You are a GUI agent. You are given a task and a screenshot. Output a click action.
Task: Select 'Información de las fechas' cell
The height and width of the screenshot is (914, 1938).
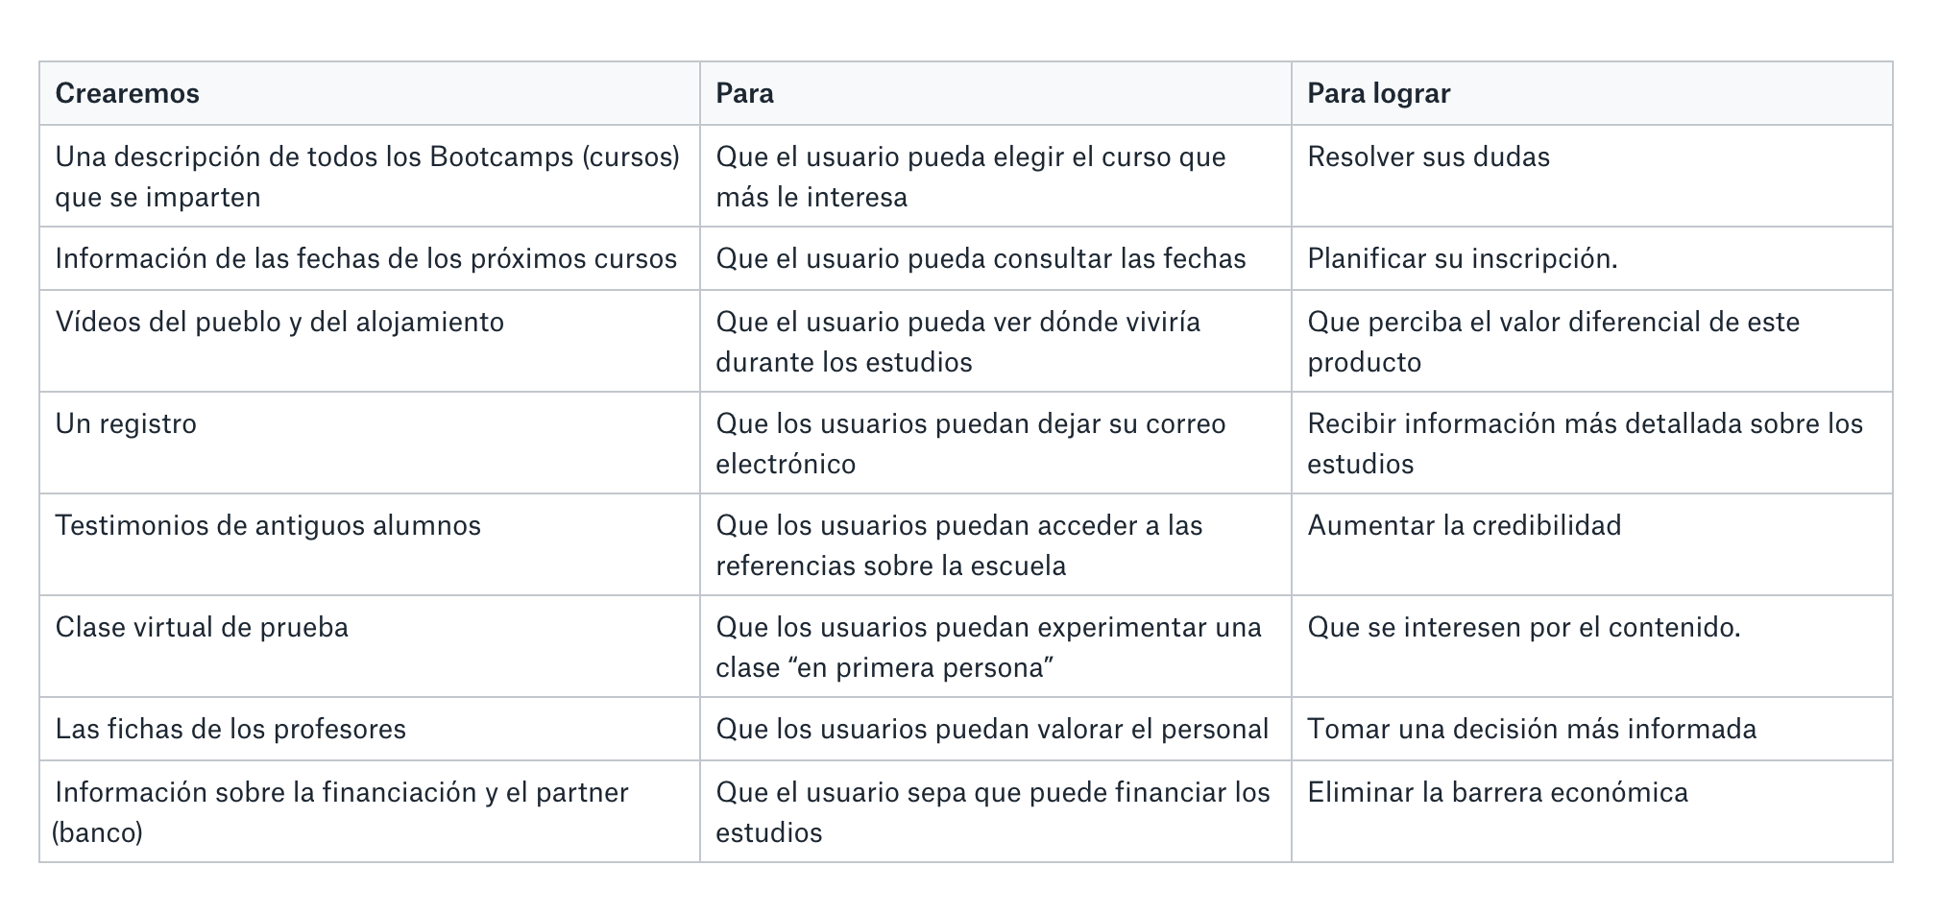click(370, 258)
